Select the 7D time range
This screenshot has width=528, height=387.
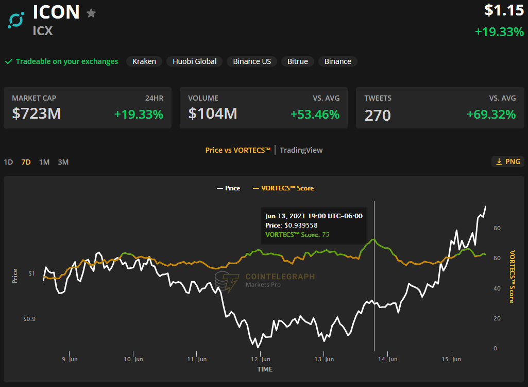coord(26,162)
